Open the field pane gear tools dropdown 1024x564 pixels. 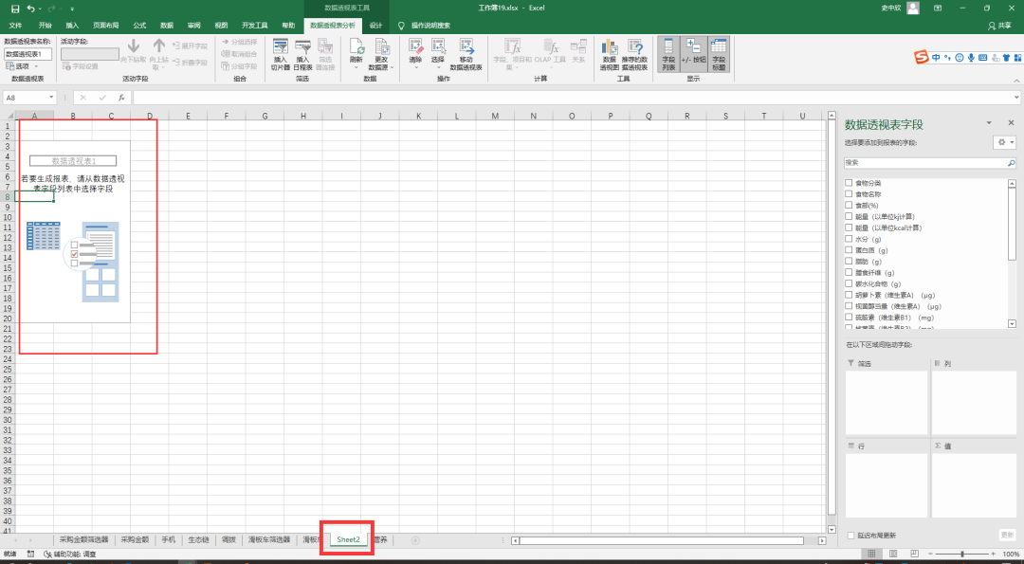(1004, 142)
